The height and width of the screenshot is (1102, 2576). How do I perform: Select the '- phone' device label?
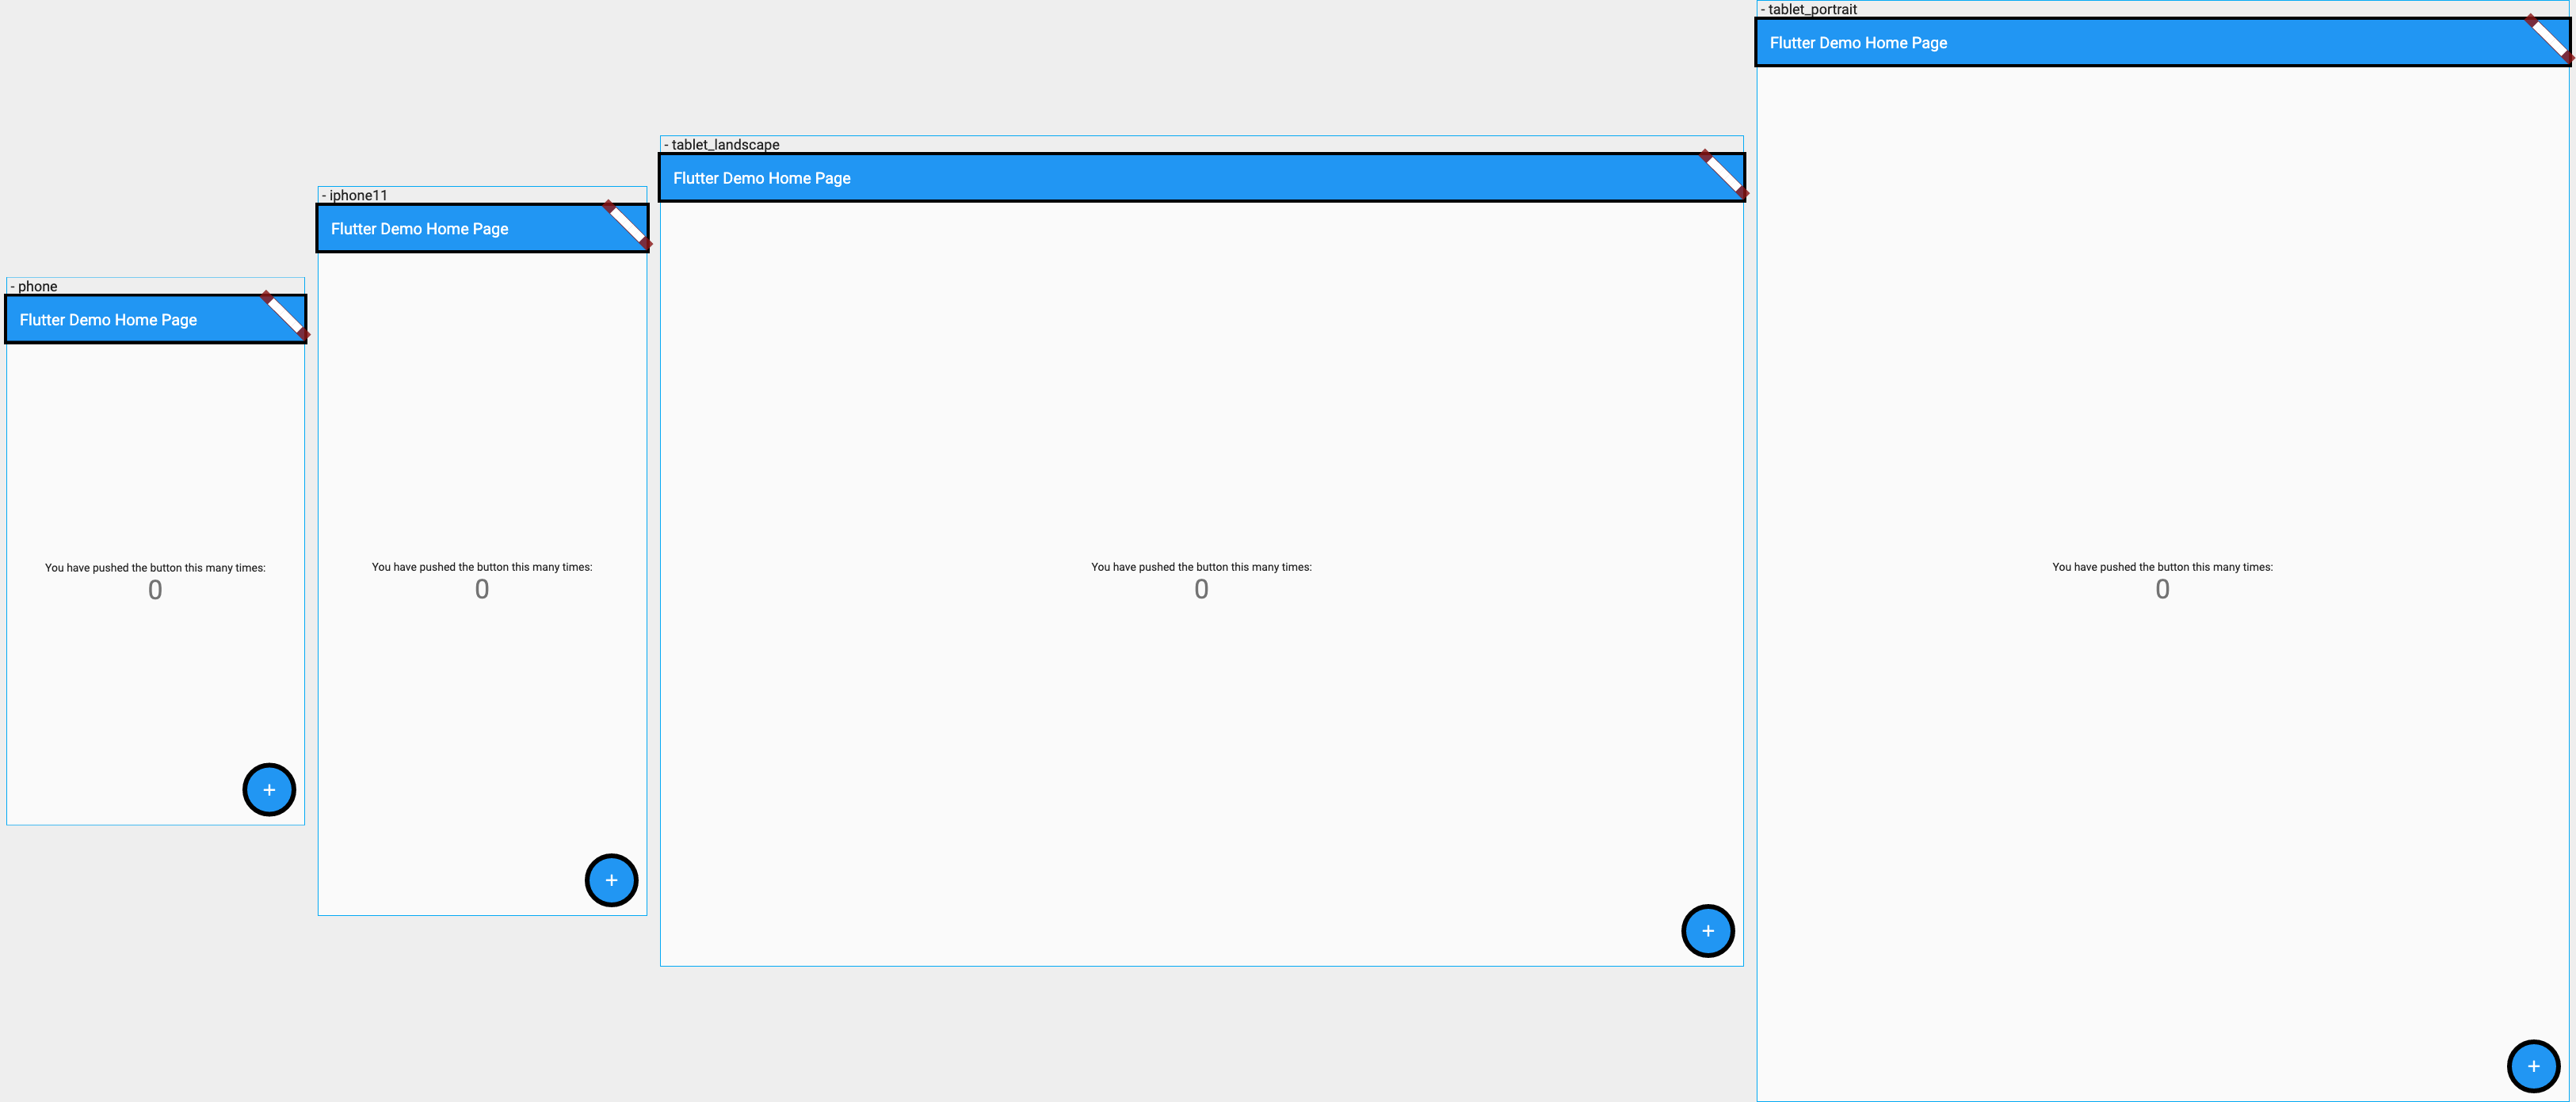[34, 286]
